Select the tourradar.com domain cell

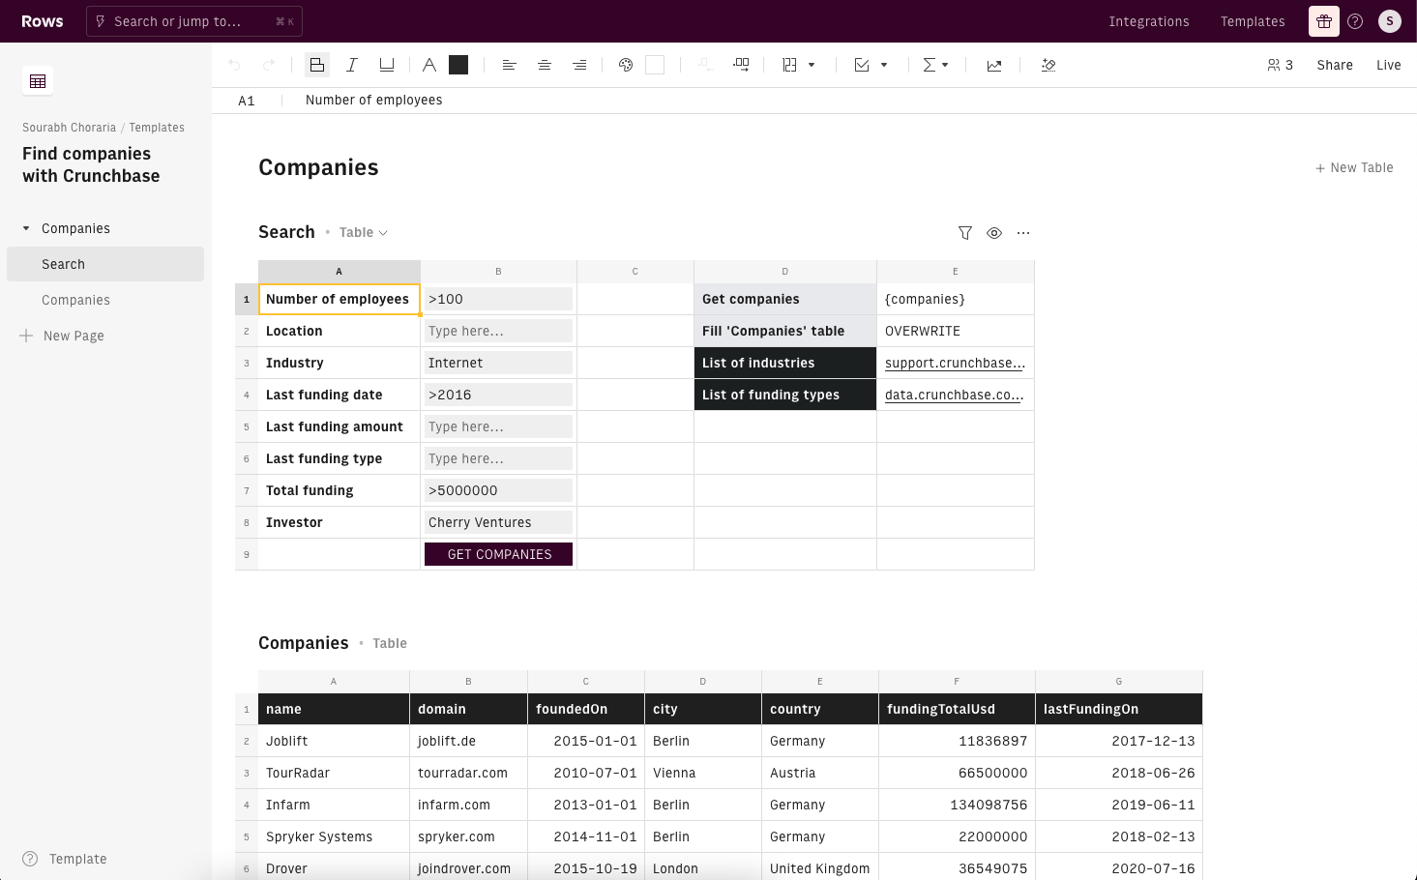coord(469,773)
